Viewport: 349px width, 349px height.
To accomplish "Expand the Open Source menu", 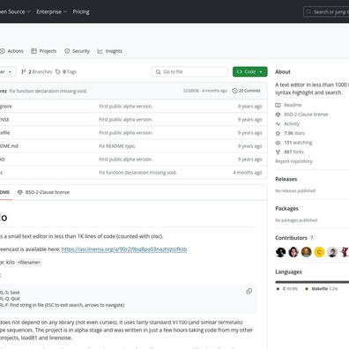I will (x=15, y=11).
